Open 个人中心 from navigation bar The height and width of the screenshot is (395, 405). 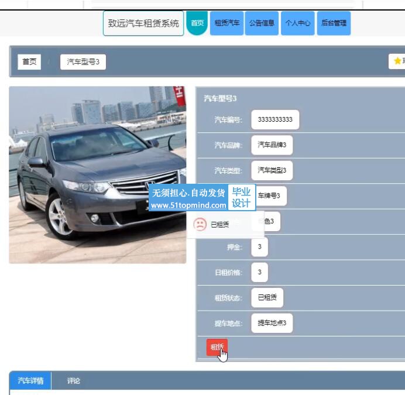[298, 23]
